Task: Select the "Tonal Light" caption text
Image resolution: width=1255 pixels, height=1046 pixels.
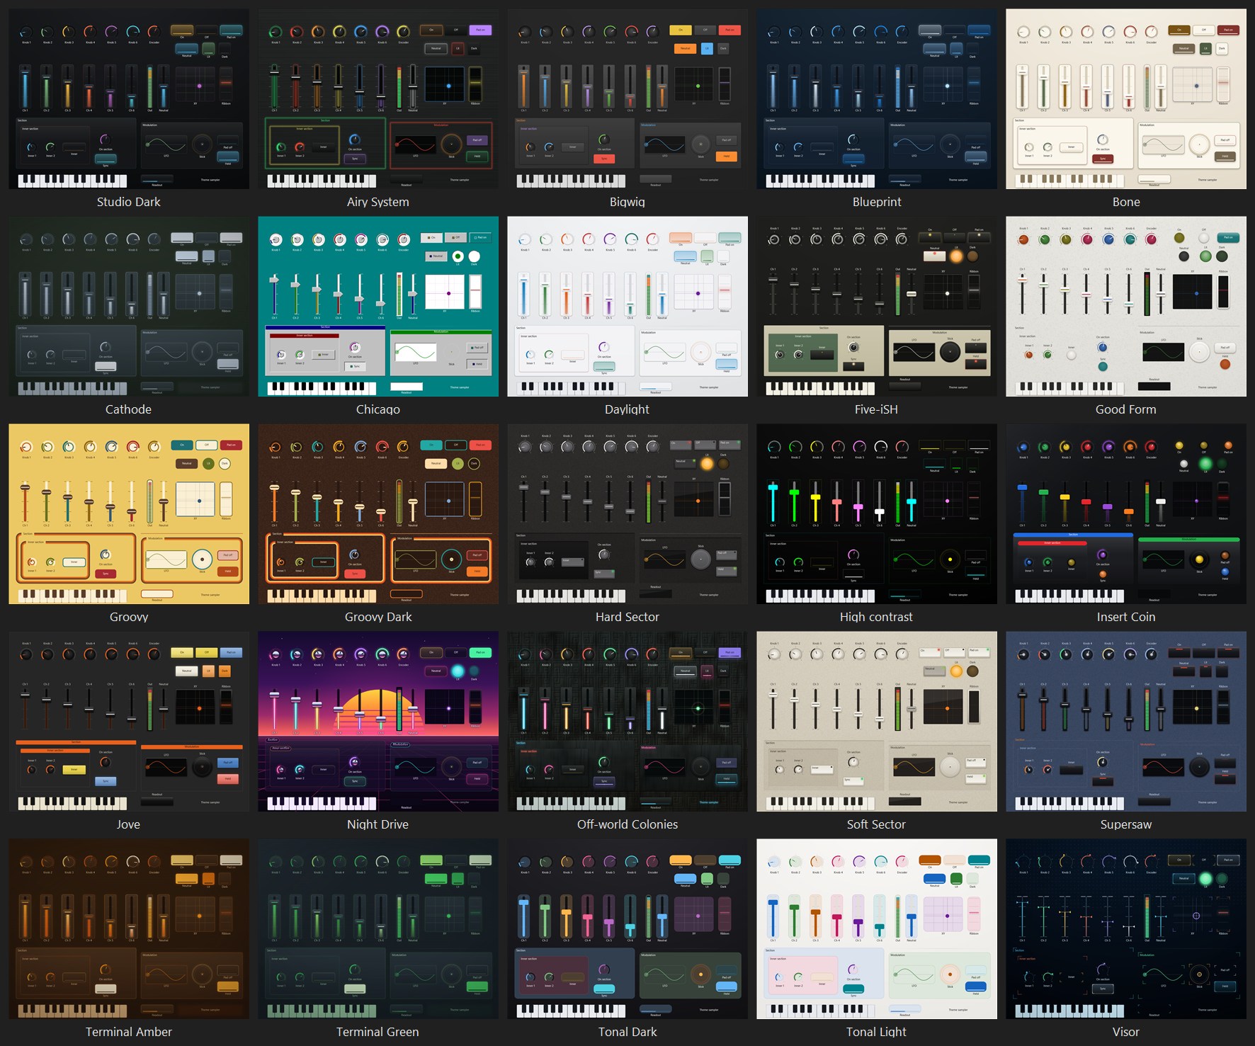Action: point(877,1032)
